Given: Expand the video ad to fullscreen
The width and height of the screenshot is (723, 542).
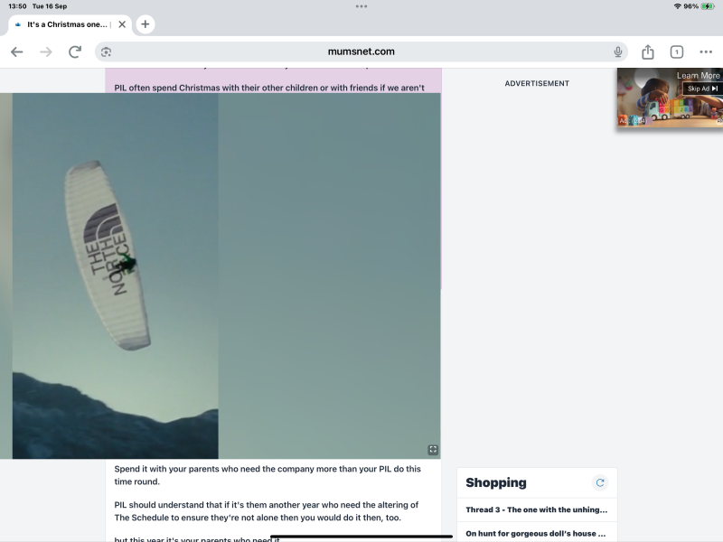Looking at the screenshot, I should pyautogui.click(x=433, y=449).
